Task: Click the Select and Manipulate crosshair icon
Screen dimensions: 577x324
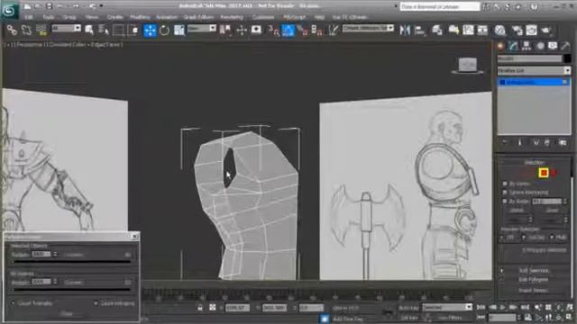Action: (x=242, y=30)
